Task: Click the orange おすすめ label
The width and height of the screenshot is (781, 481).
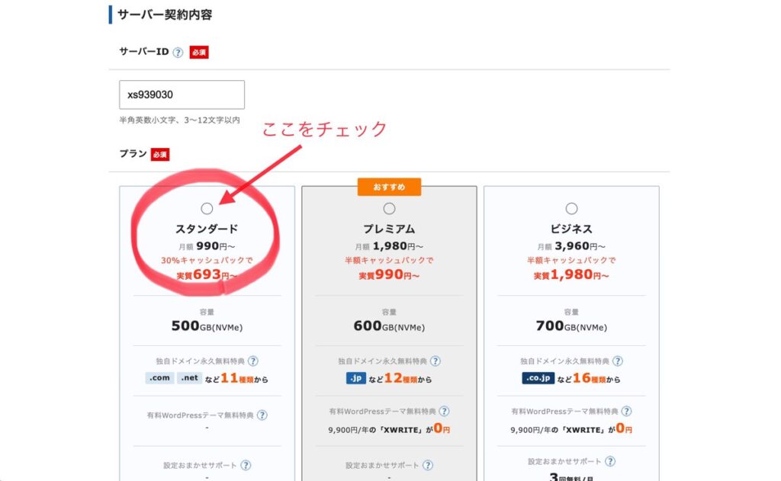Action: 389,187
